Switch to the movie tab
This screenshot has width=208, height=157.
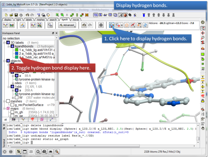[76, 20]
